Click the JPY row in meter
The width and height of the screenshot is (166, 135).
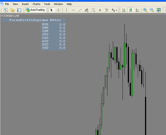[53, 34]
